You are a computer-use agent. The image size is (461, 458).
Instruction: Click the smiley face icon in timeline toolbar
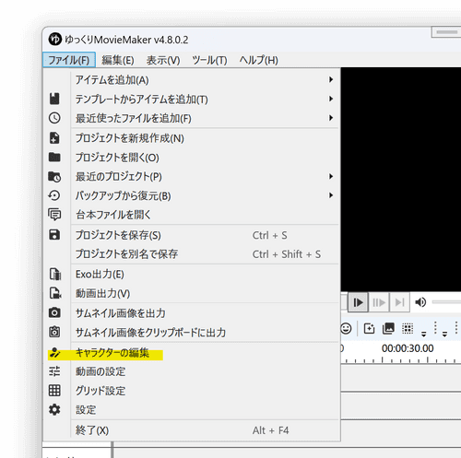[346, 328]
